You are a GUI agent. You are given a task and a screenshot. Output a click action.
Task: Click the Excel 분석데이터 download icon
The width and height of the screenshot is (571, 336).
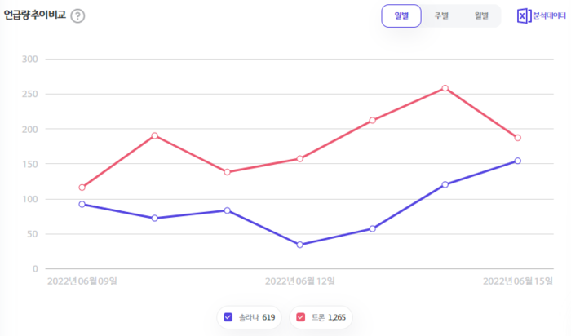click(x=525, y=16)
